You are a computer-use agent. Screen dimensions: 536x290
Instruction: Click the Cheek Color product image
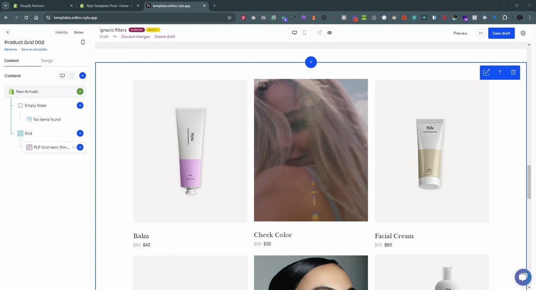coord(311,150)
